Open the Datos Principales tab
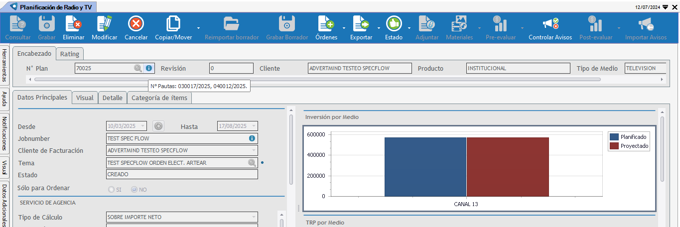The image size is (680, 227). click(42, 98)
